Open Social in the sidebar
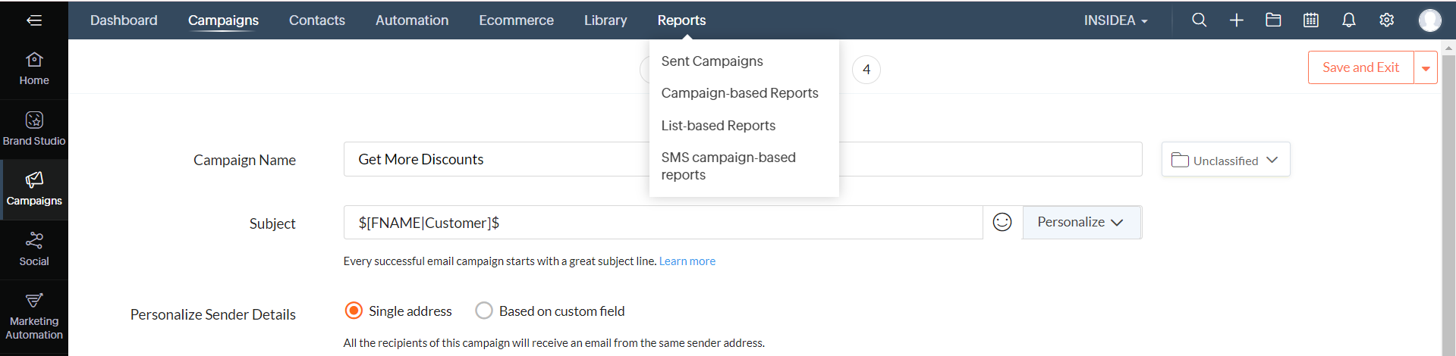1456x356 pixels. [34, 250]
